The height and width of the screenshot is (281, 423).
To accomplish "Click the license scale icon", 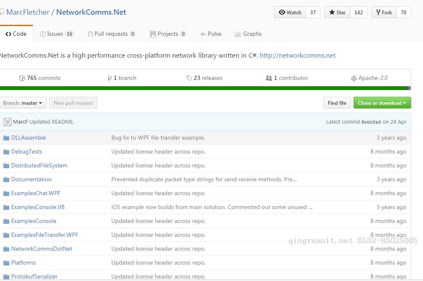I will (x=354, y=78).
